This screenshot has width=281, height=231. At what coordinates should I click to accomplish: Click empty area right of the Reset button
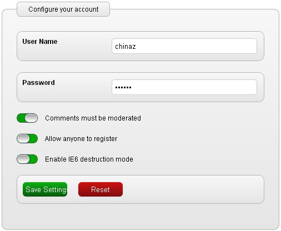point(193,189)
